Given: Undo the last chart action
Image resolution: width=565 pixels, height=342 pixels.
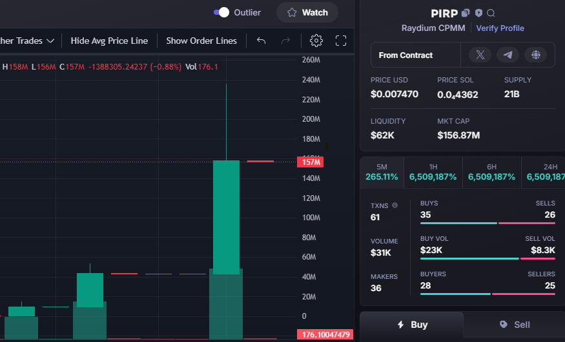Looking at the screenshot, I should click(262, 41).
